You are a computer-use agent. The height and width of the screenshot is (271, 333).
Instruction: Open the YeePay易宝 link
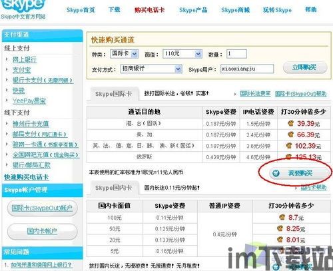click(29, 101)
